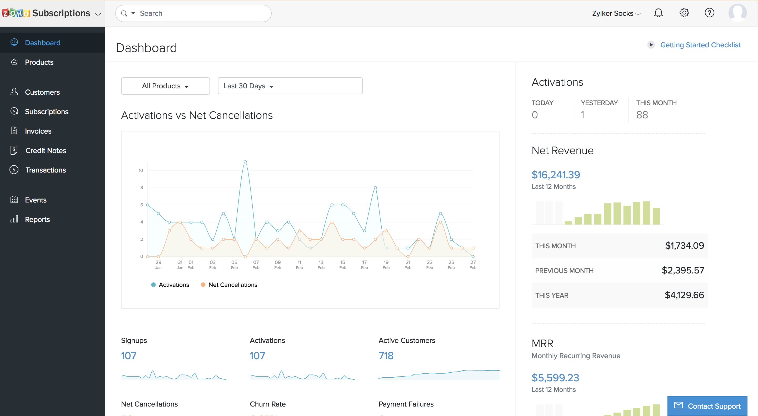
Task: Click the notifications bell icon
Action: 658,13
